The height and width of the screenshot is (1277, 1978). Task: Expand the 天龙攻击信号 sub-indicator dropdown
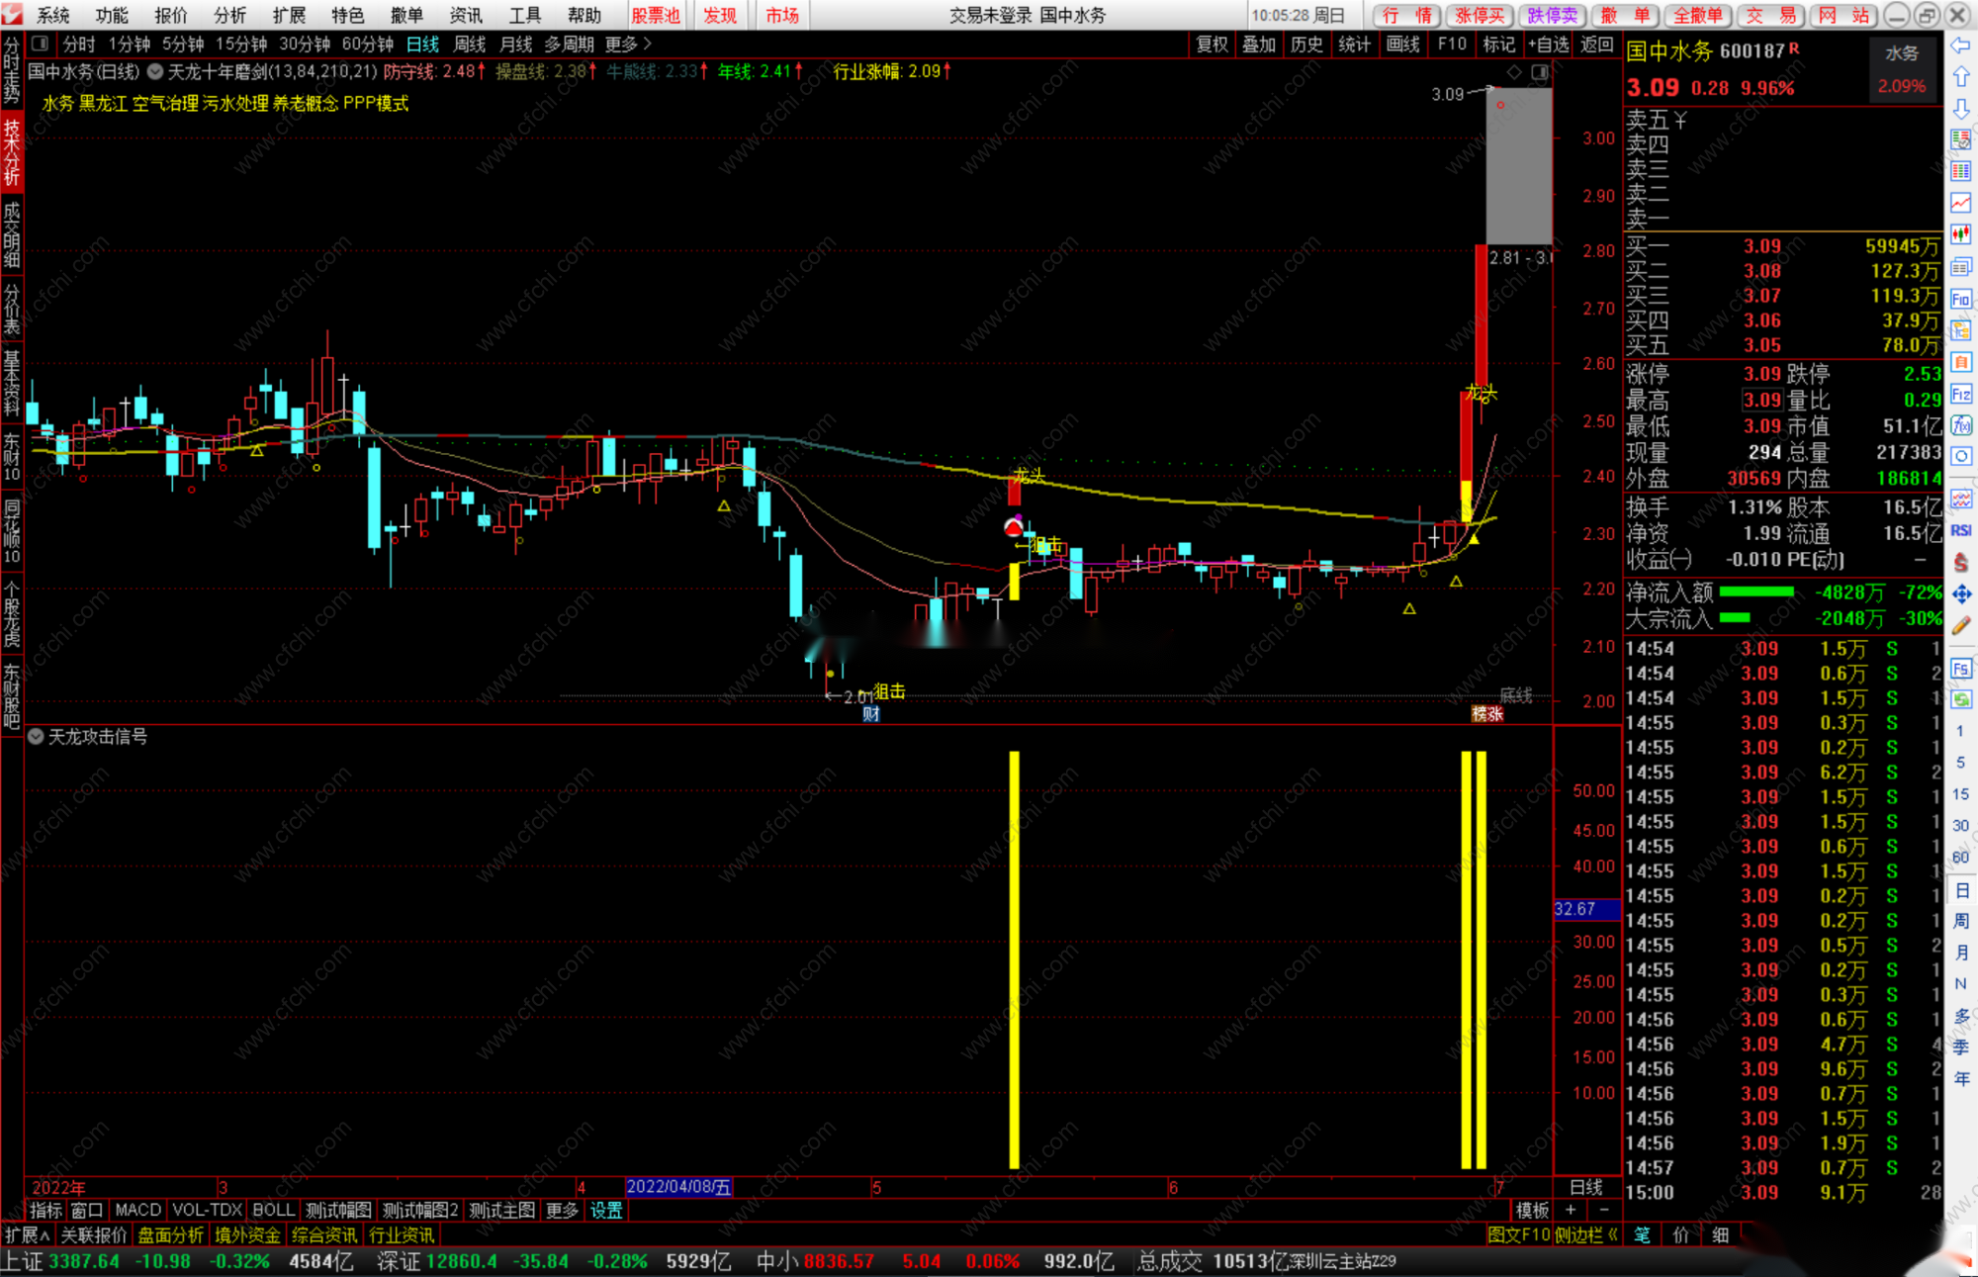pyautogui.click(x=37, y=737)
